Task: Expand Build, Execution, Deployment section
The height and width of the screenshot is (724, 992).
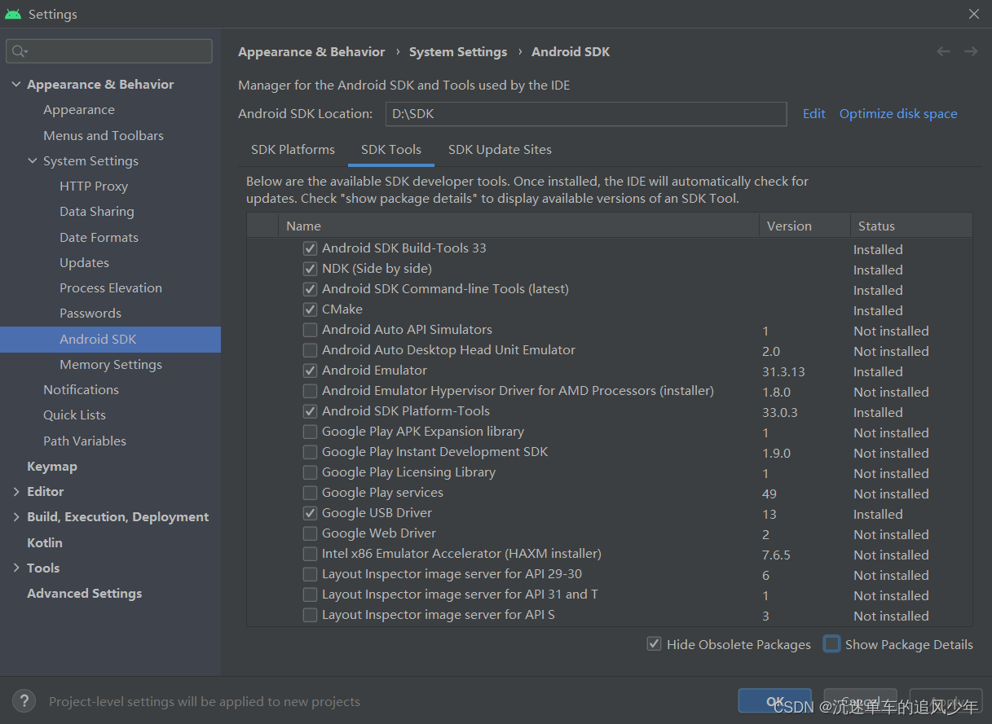Action: tap(16, 516)
